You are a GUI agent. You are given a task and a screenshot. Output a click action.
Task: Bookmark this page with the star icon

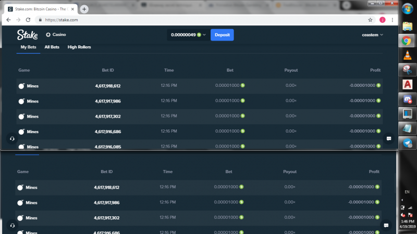tap(370, 20)
